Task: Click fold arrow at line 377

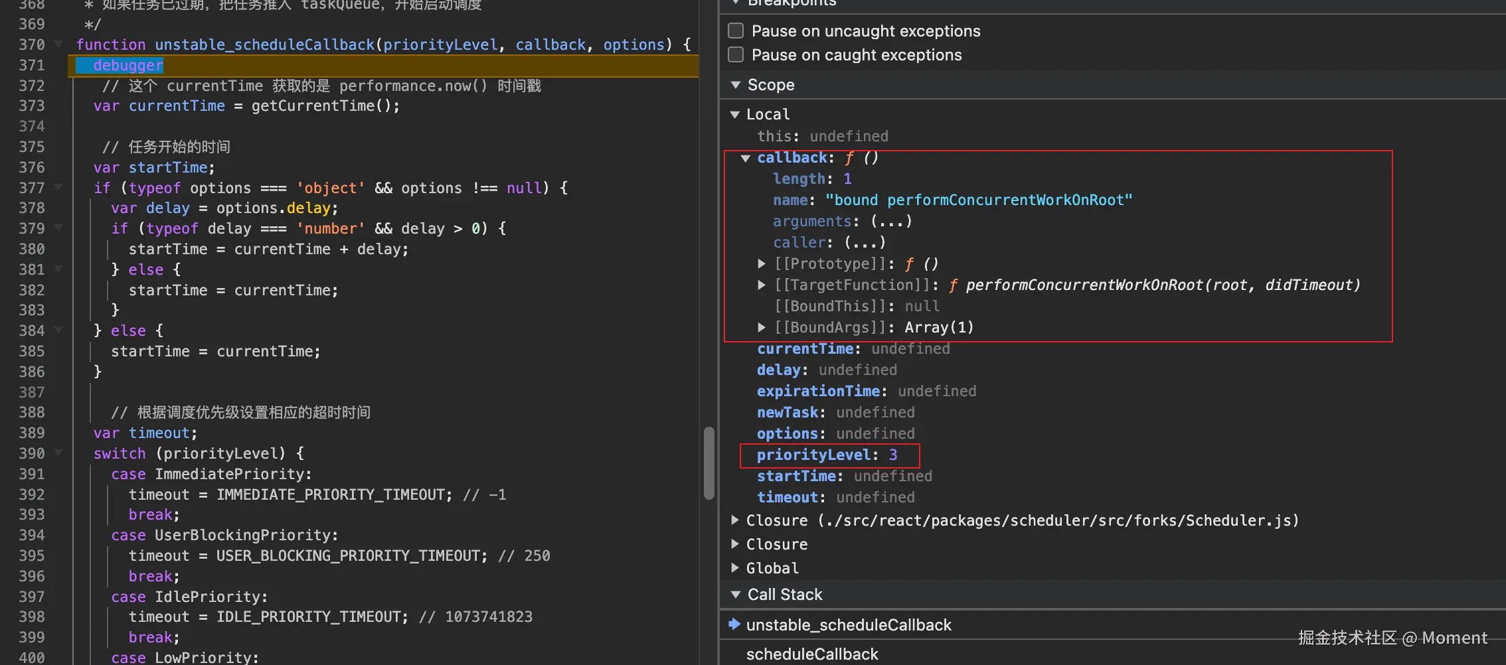Action: 58,188
